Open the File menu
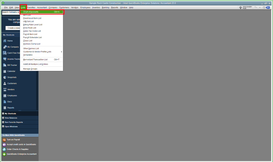Image resolution: width=273 pixels, height=162 pixels. (x=6, y=7)
